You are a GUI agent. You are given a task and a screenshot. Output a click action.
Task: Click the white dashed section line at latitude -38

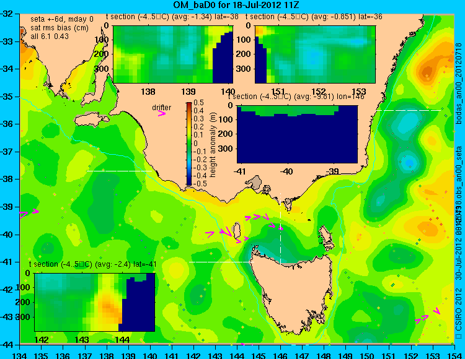click(x=119, y=171)
